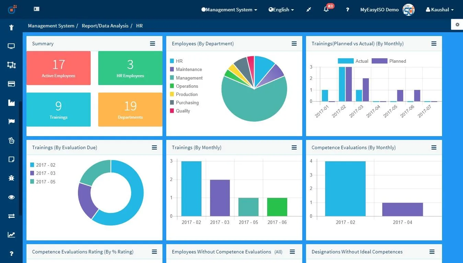Viewport: 463px width, 263px height.
Task: Toggle Purchasing legend entry
Action: click(184, 103)
